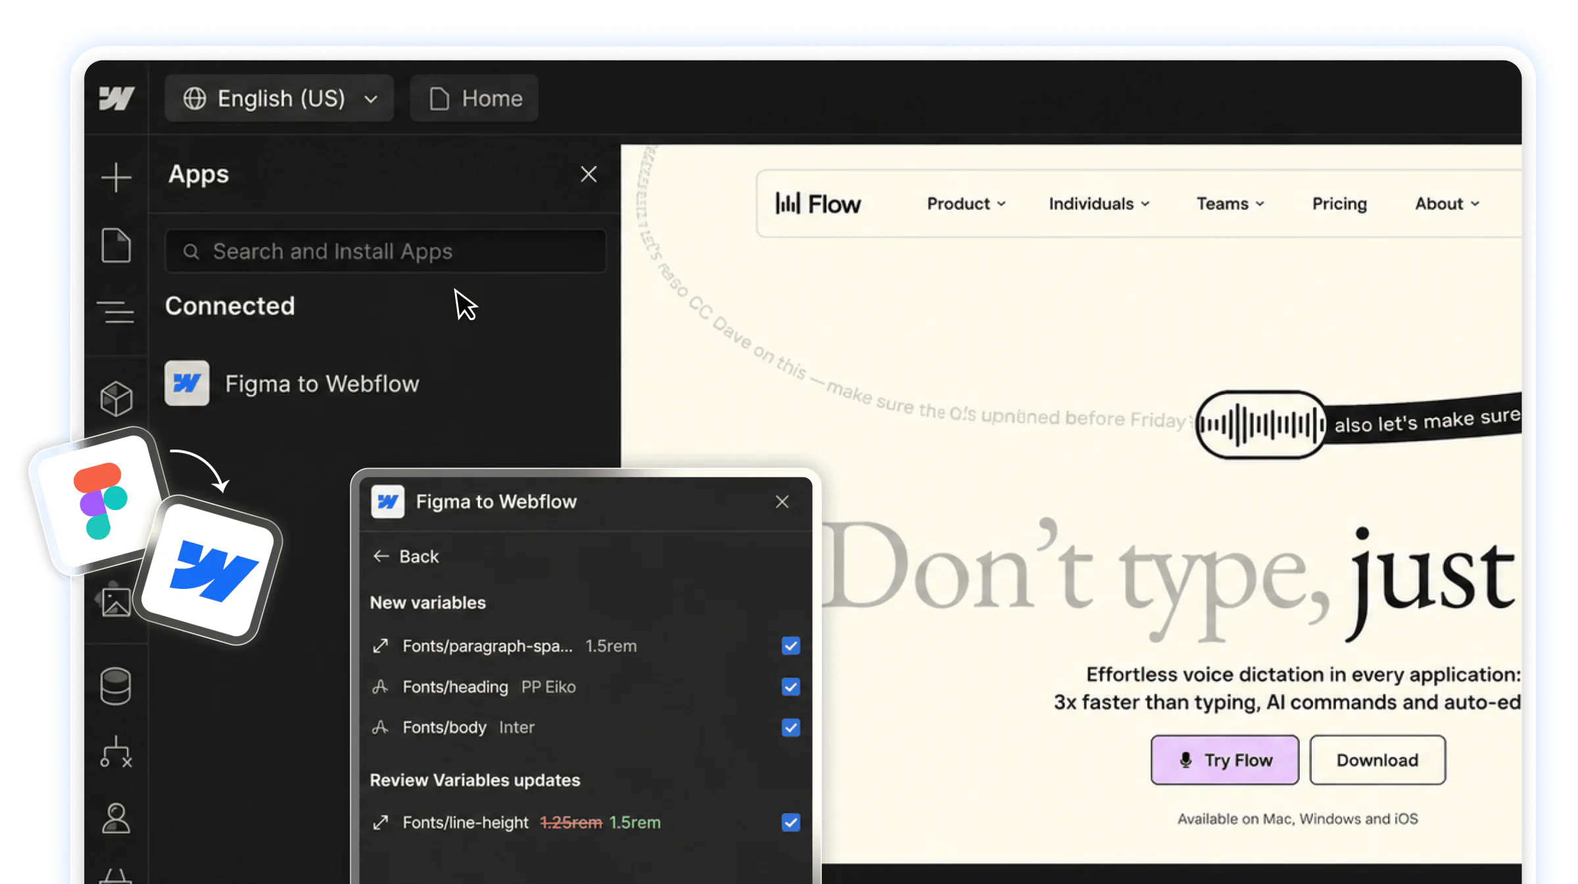This screenshot has width=1578, height=884.
Task: Click the Download button
Action: click(1377, 760)
